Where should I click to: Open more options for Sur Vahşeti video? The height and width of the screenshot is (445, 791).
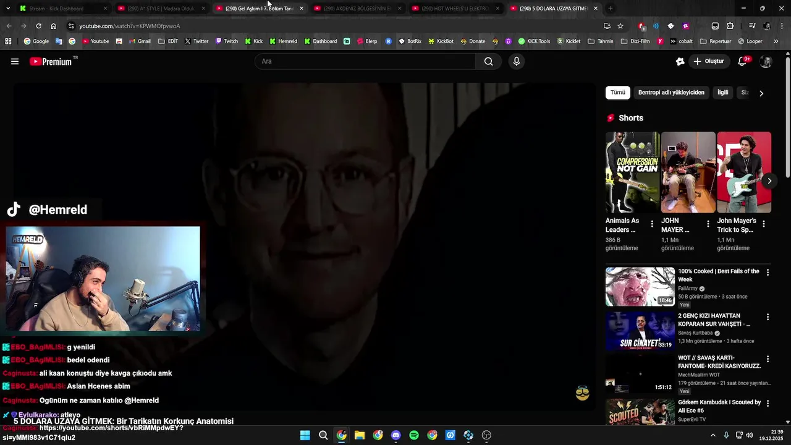tap(768, 317)
